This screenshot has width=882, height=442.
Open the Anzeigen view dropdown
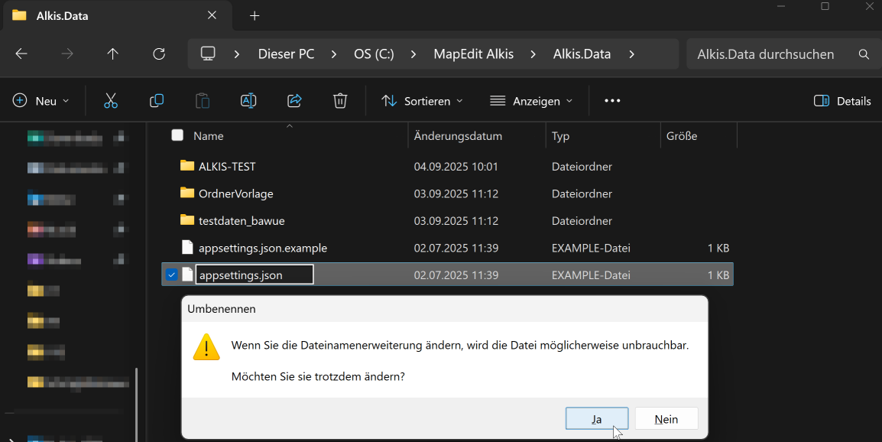point(531,101)
